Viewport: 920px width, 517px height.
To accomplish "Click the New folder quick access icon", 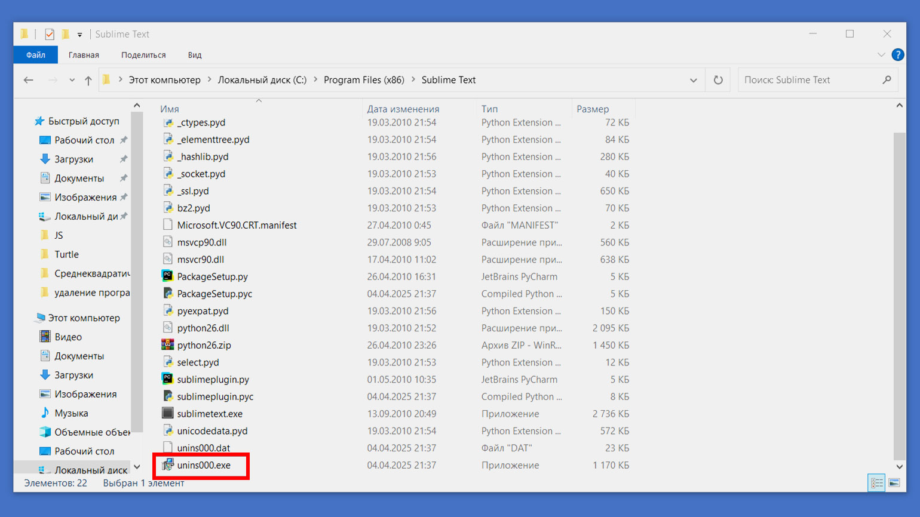I will pyautogui.click(x=66, y=35).
